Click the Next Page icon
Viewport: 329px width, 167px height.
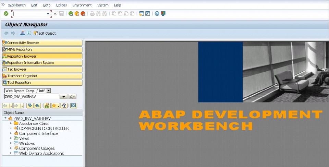126,14
